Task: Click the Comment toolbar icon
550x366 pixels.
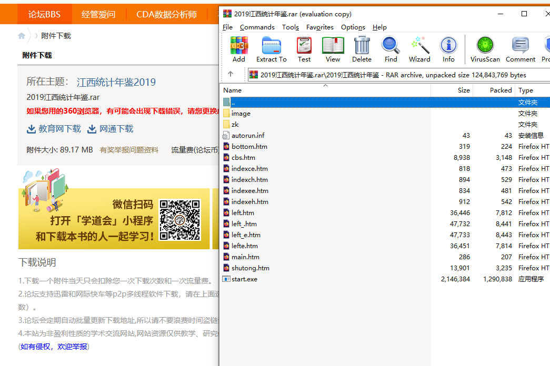Action: pyautogui.click(x=521, y=45)
